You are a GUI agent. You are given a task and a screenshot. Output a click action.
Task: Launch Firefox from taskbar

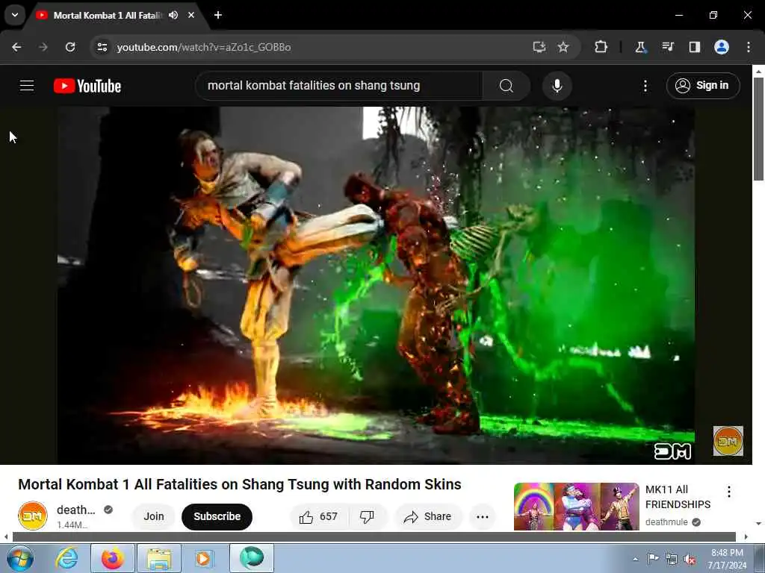[x=113, y=558]
